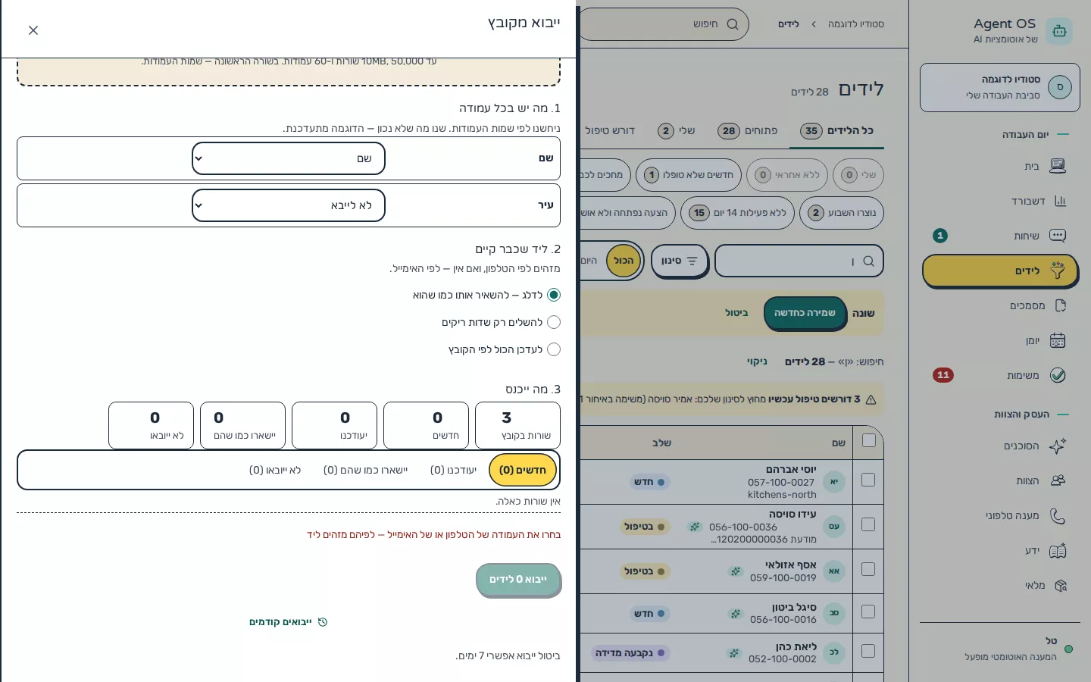
Task: Click the Agent OS robot logo
Action: click(1059, 31)
